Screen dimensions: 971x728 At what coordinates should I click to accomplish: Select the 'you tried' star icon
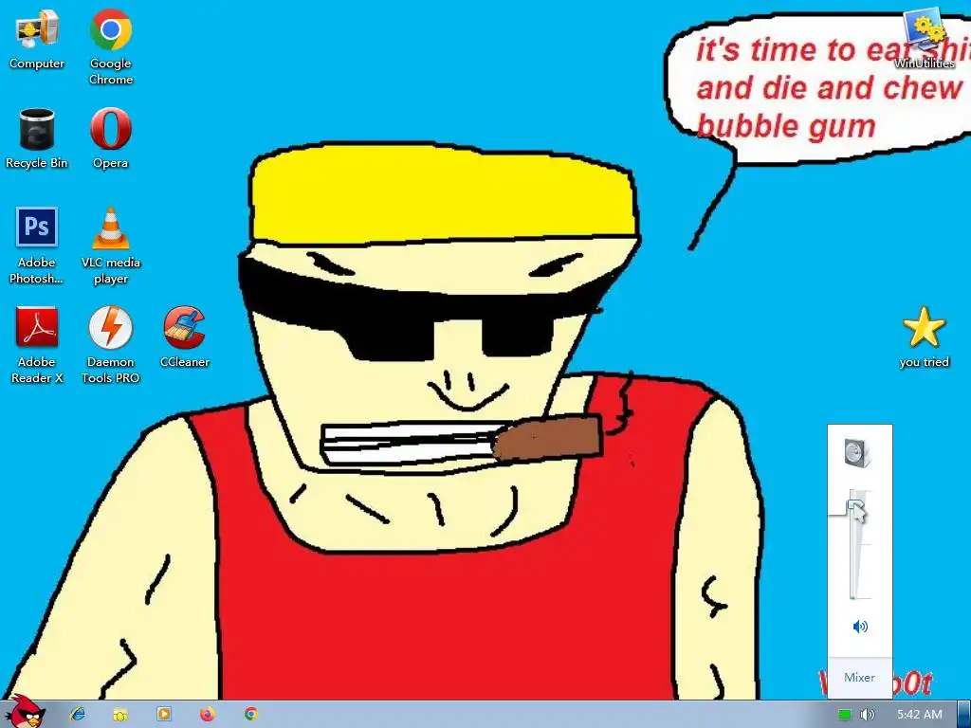click(x=924, y=337)
